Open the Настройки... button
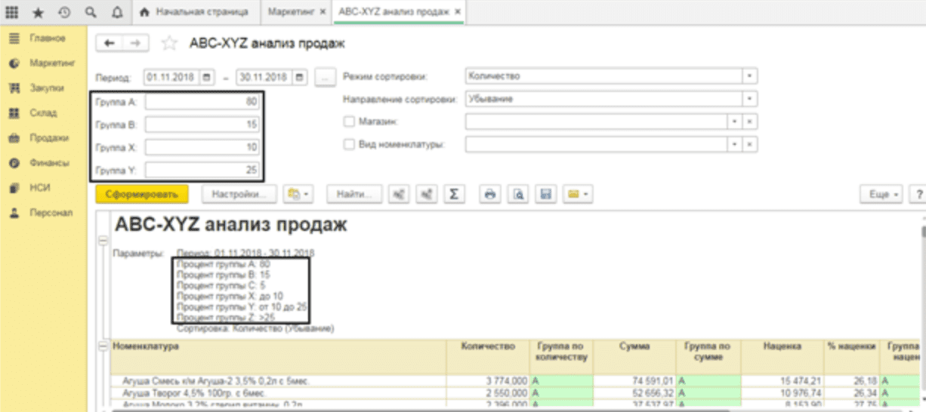926x412 pixels. click(x=239, y=195)
